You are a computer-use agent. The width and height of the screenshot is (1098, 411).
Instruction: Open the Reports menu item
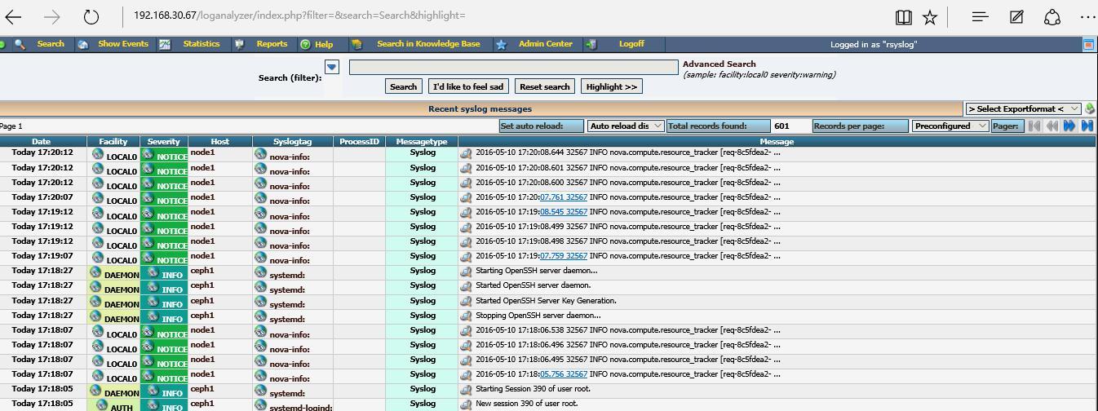(272, 44)
